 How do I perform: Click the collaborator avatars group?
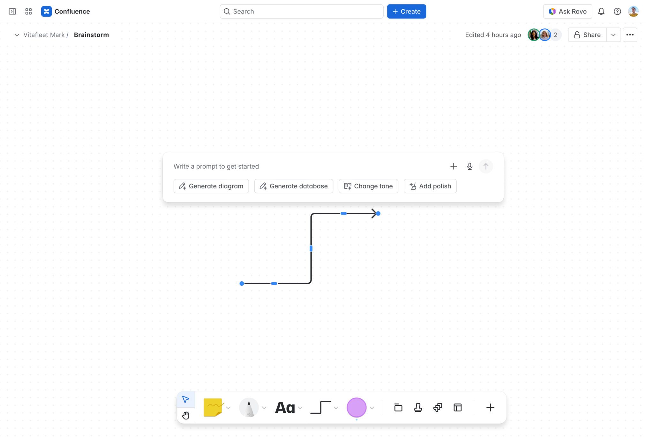(544, 35)
